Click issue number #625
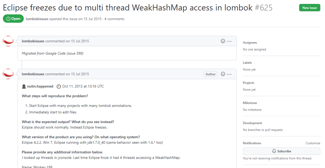The width and height of the screenshot is (325, 168). (x=263, y=8)
